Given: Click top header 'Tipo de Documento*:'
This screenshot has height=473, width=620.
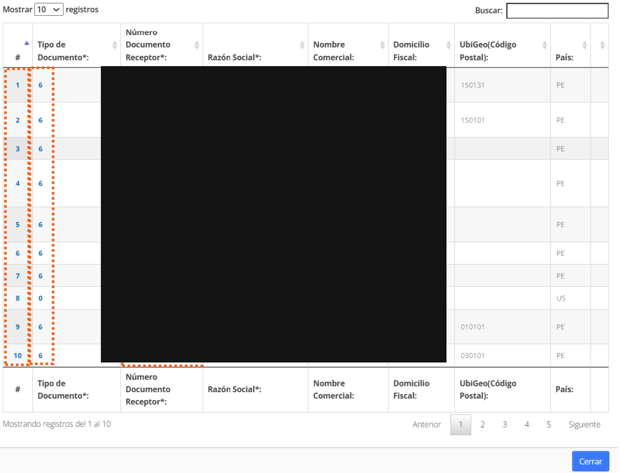Looking at the screenshot, I should (63, 51).
